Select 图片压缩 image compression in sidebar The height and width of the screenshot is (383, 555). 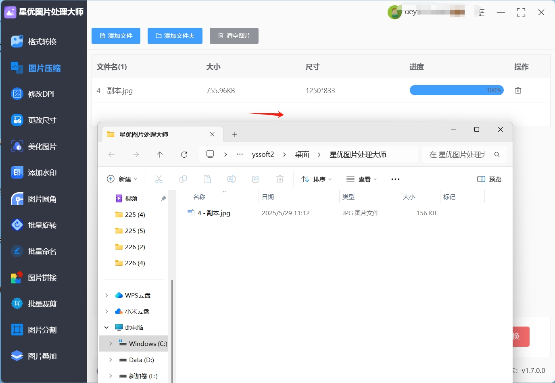(x=36, y=68)
